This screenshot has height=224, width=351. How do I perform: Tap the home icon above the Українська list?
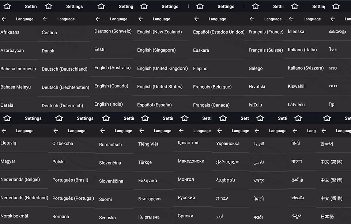pyautogui.click(x=223, y=118)
